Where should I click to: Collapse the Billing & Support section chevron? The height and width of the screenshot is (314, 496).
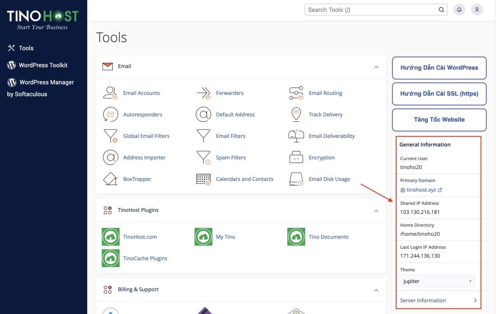pyautogui.click(x=376, y=290)
